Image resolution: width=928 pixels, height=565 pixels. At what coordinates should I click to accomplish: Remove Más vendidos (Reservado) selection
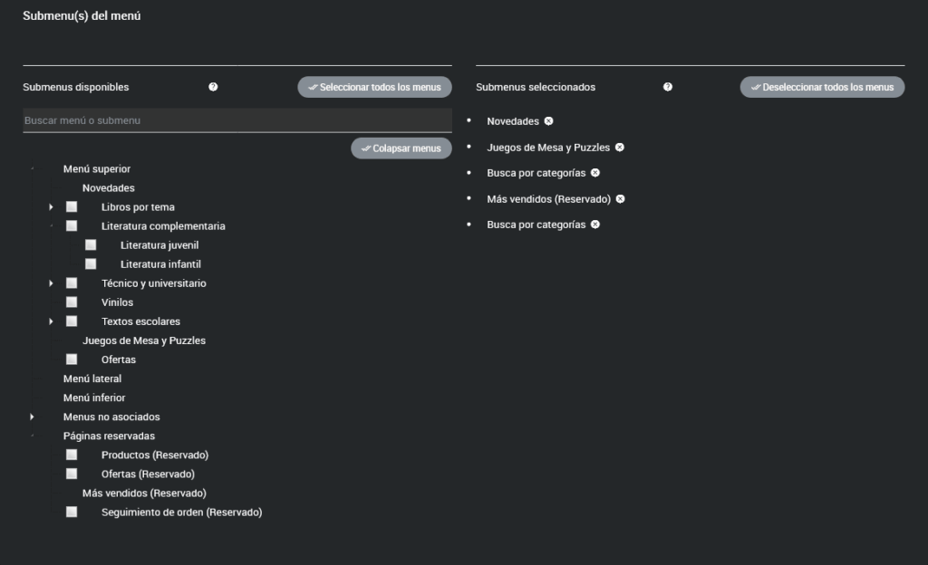(x=621, y=199)
